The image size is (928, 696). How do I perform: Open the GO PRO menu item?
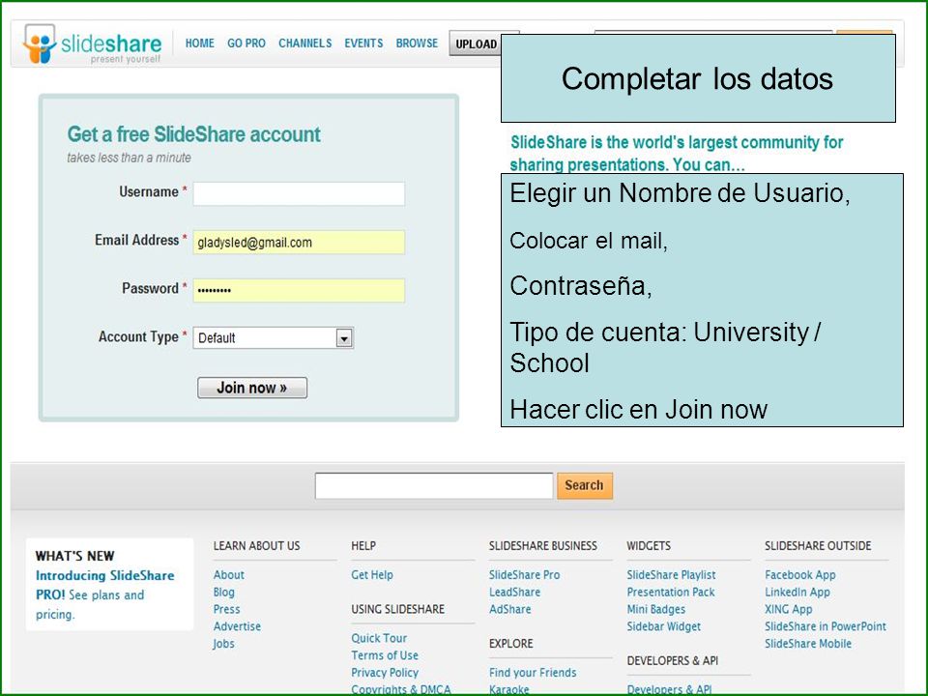[246, 43]
